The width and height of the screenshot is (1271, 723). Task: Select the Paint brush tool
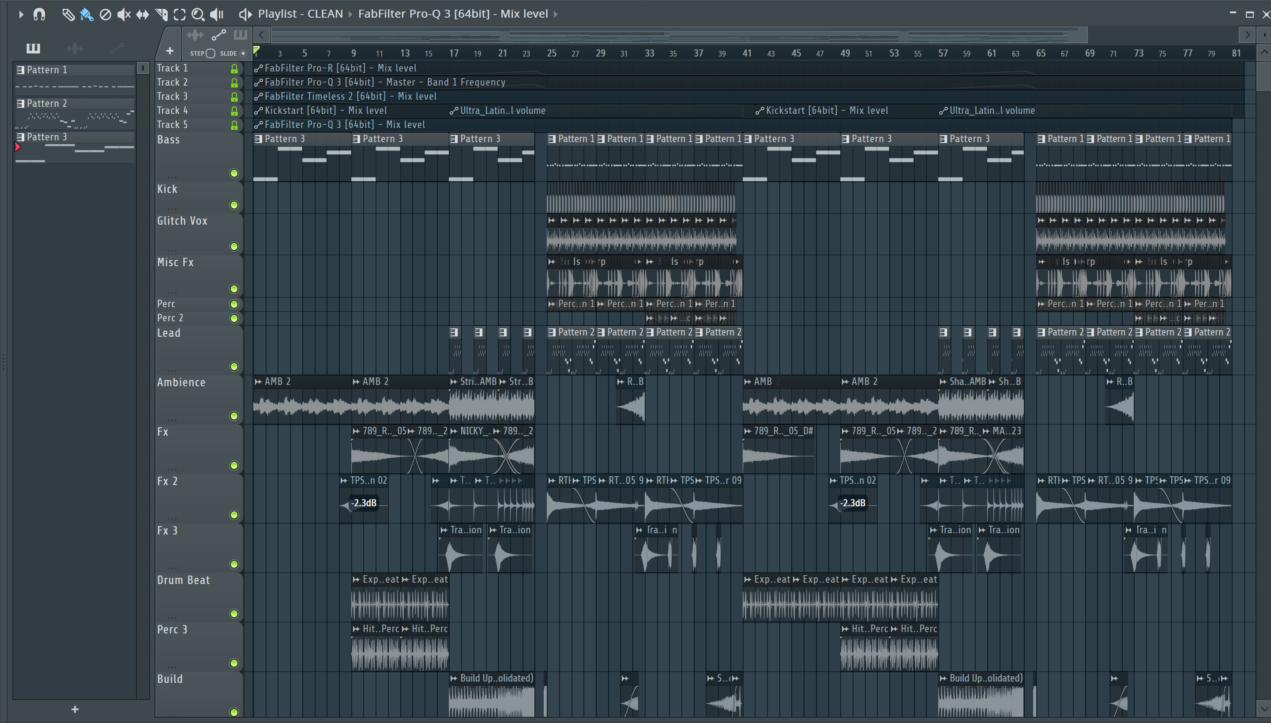click(86, 15)
